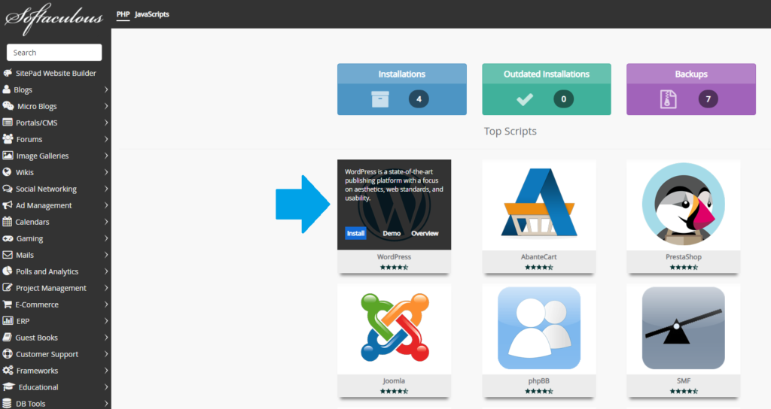Click the Polls and Analytics pie icon
This screenshot has height=409, width=771.
[x=8, y=271]
